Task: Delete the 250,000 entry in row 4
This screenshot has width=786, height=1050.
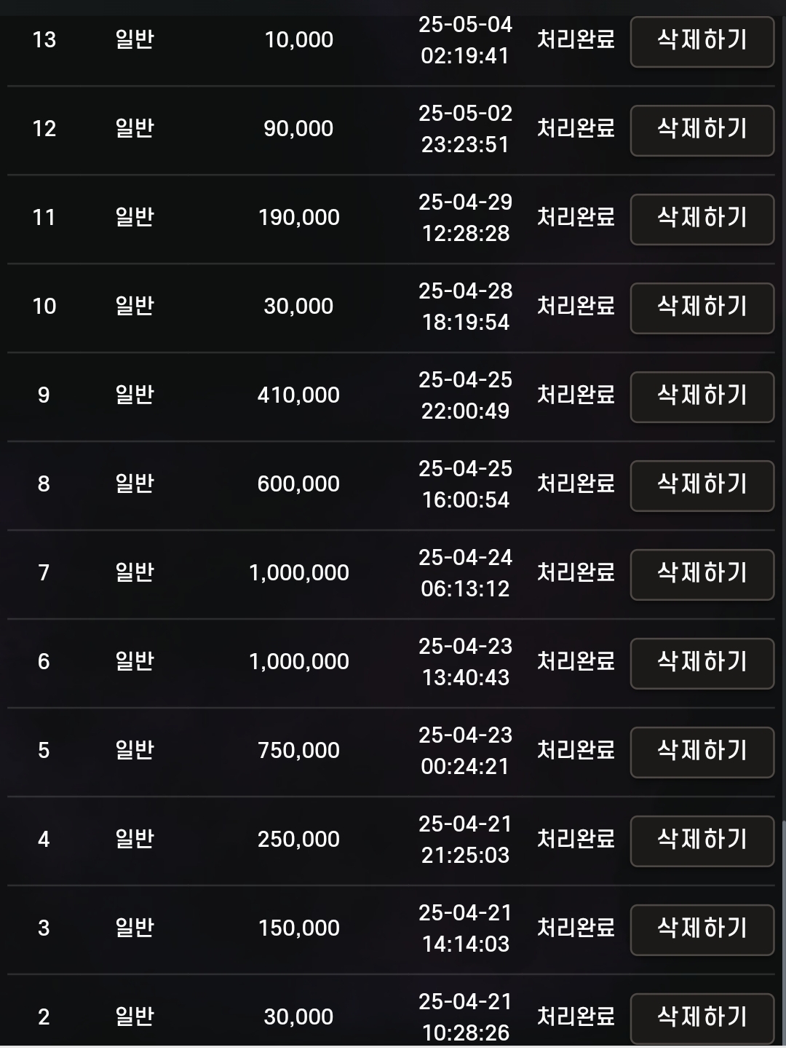Action: click(702, 841)
